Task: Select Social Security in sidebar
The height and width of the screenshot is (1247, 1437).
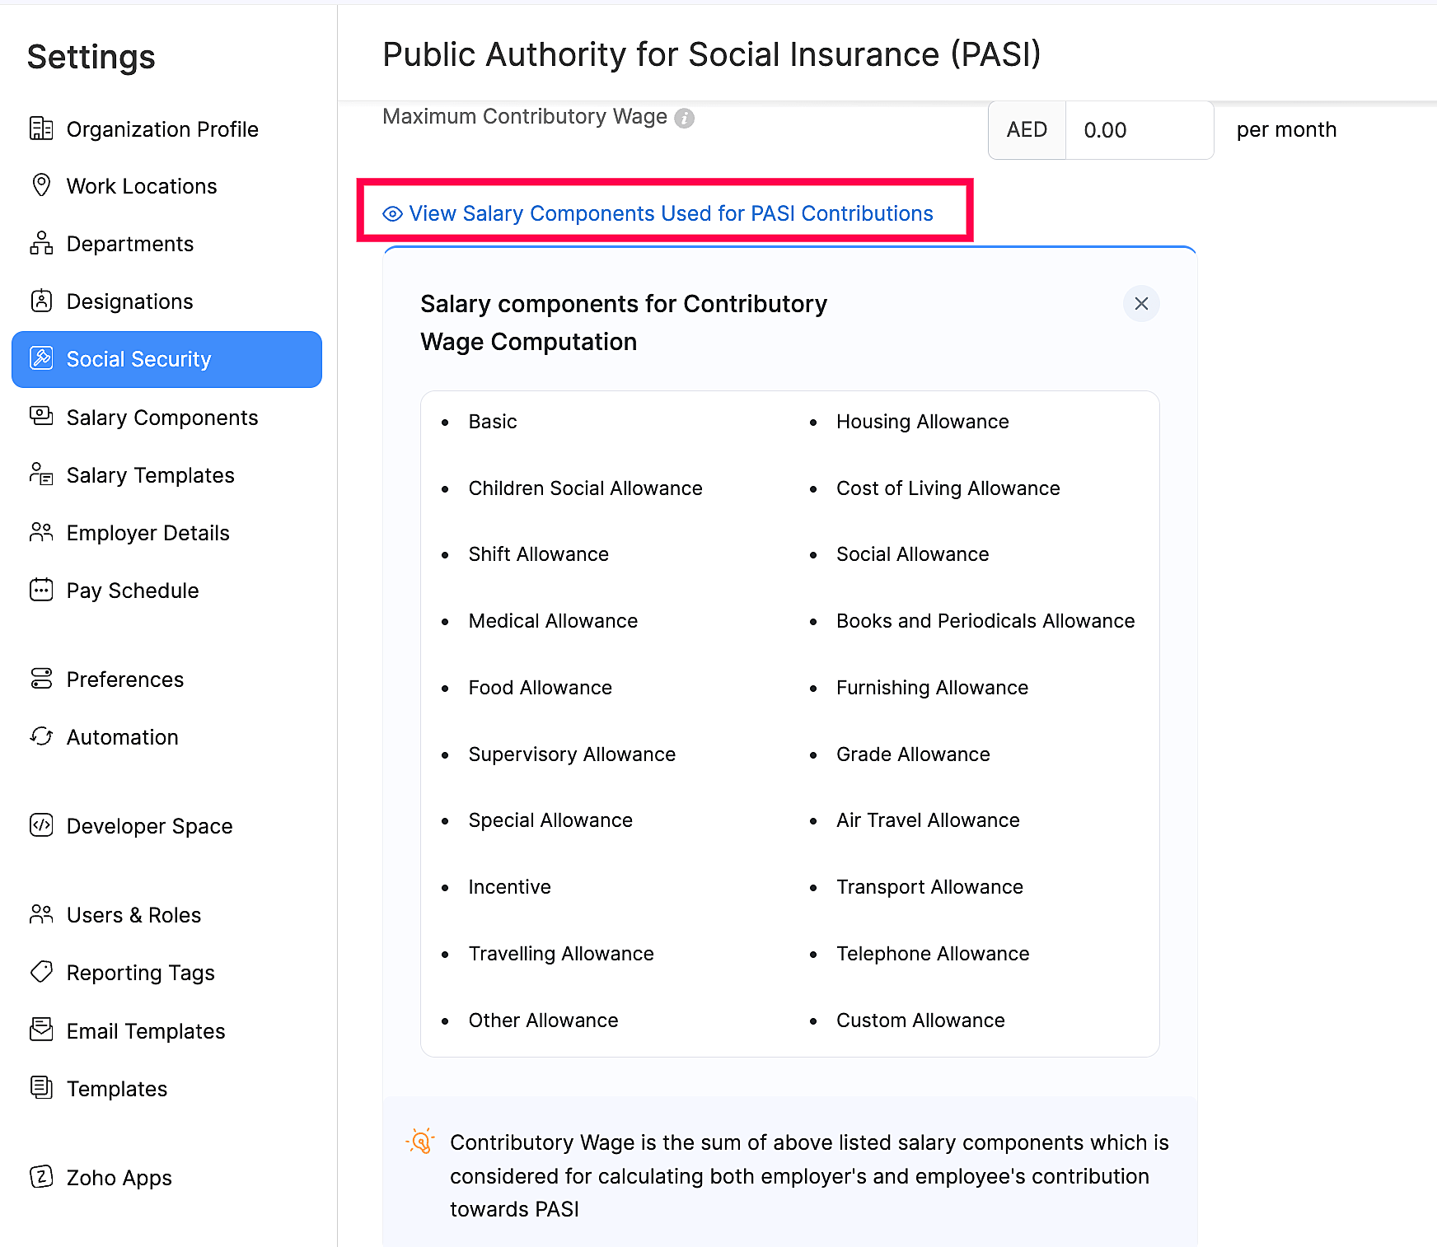Action: (x=166, y=360)
